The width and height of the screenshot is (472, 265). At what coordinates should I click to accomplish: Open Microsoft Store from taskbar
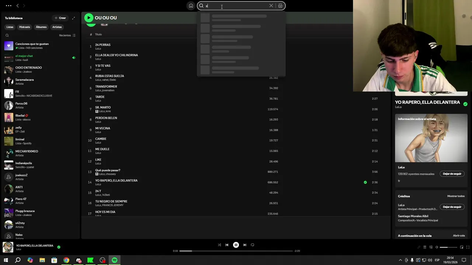tap(54, 260)
